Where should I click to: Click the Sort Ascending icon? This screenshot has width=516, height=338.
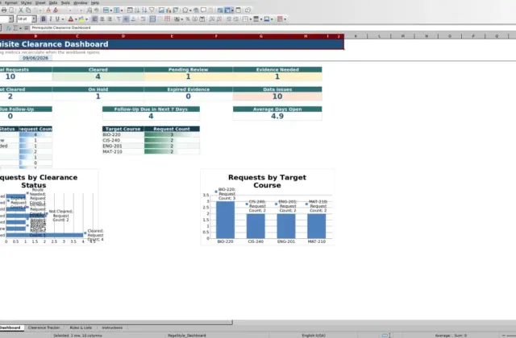(137, 10)
